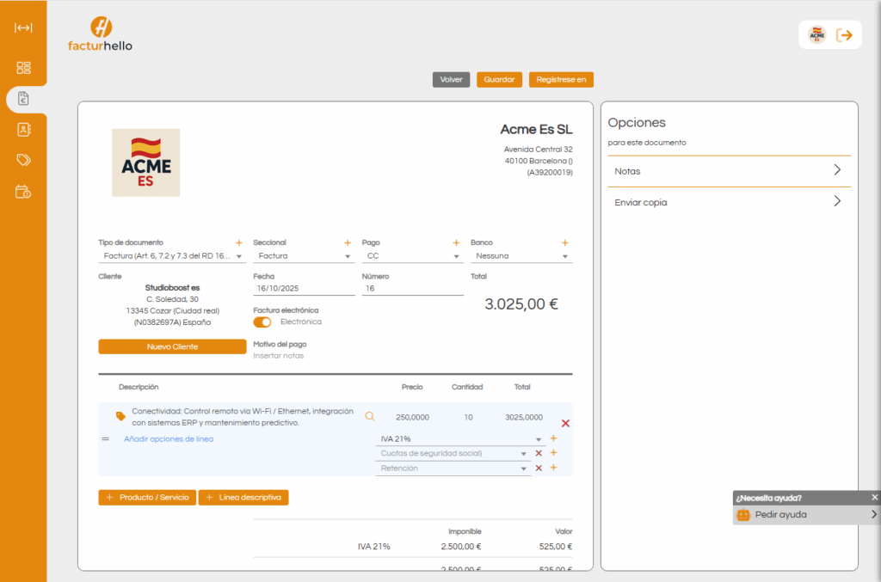The image size is (881, 582).
Task: Open the dashboard icon in sidebar
Action: [x=23, y=68]
